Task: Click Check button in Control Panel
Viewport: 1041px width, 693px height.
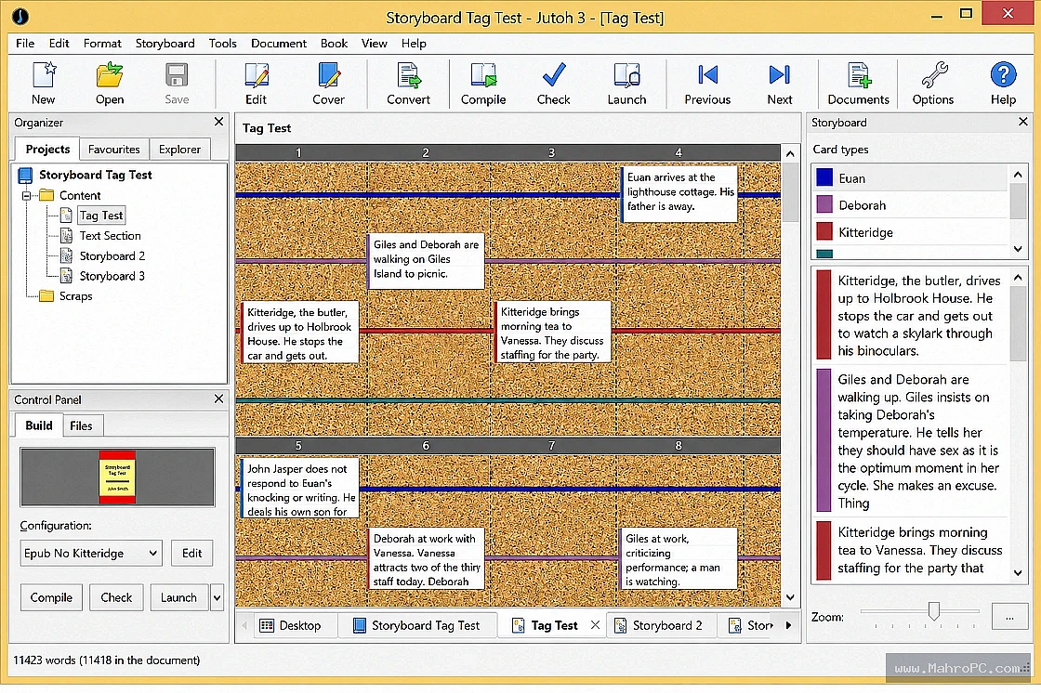Action: [116, 597]
